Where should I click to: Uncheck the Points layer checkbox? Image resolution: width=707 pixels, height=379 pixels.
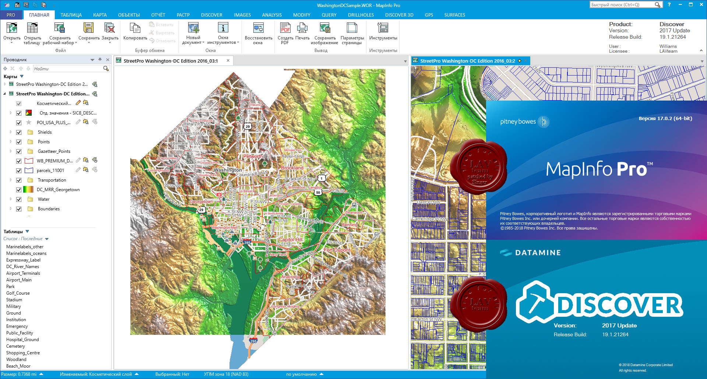pos(19,142)
